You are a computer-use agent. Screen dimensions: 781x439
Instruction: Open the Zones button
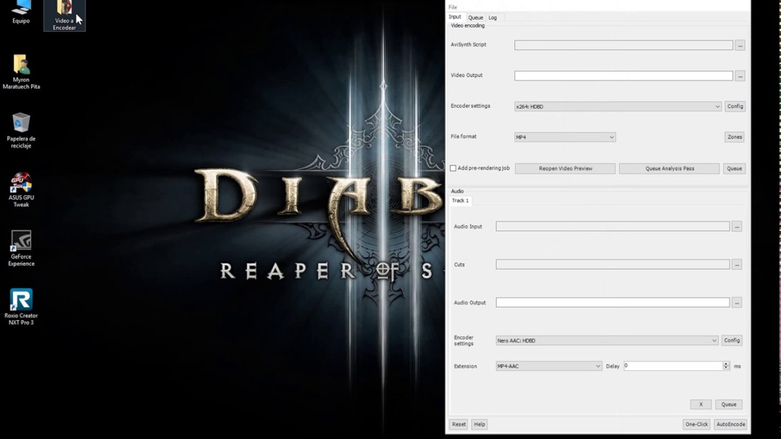tap(735, 137)
